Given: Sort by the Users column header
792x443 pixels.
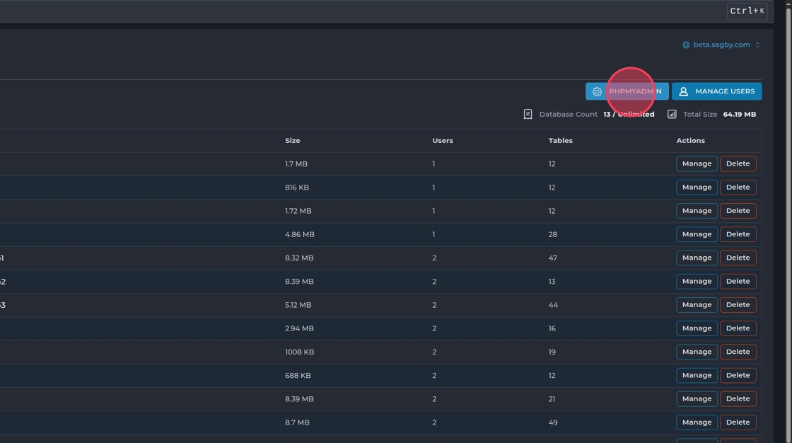Looking at the screenshot, I should coord(443,141).
